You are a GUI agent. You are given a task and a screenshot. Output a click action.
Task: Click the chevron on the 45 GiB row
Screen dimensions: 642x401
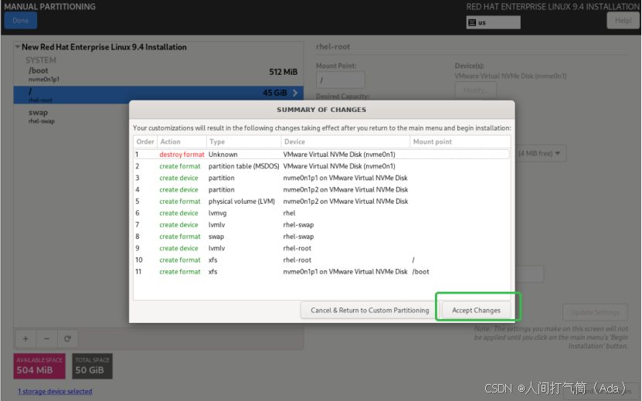(x=295, y=93)
